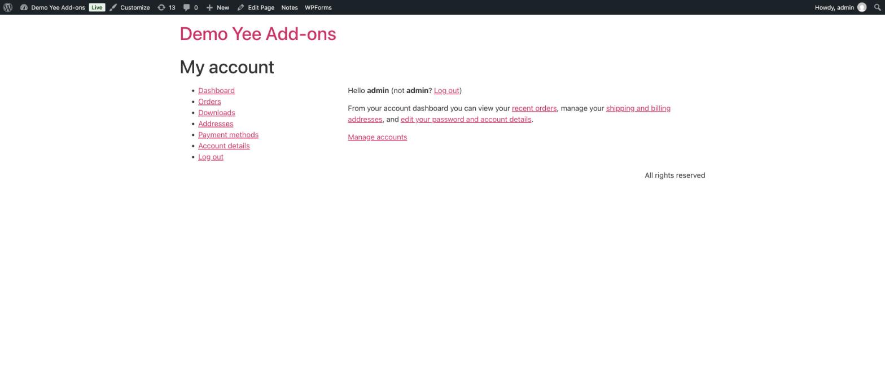Open Account details in account navigation
The width and height of the screenshot is (885, 387).
[224, 146]
